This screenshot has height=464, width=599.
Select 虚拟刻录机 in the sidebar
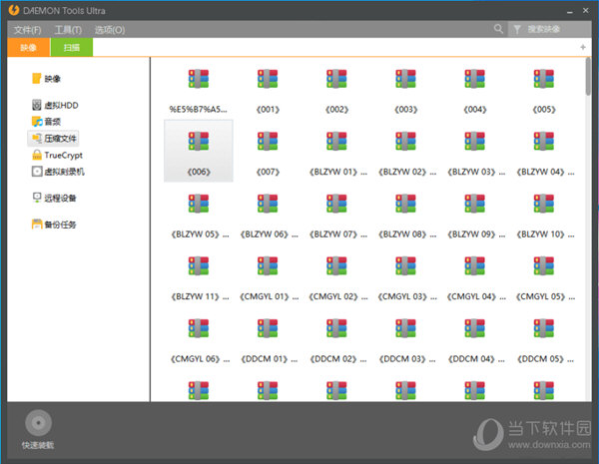tap(58, 172)
